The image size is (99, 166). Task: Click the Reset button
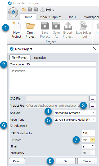[17, 161]
